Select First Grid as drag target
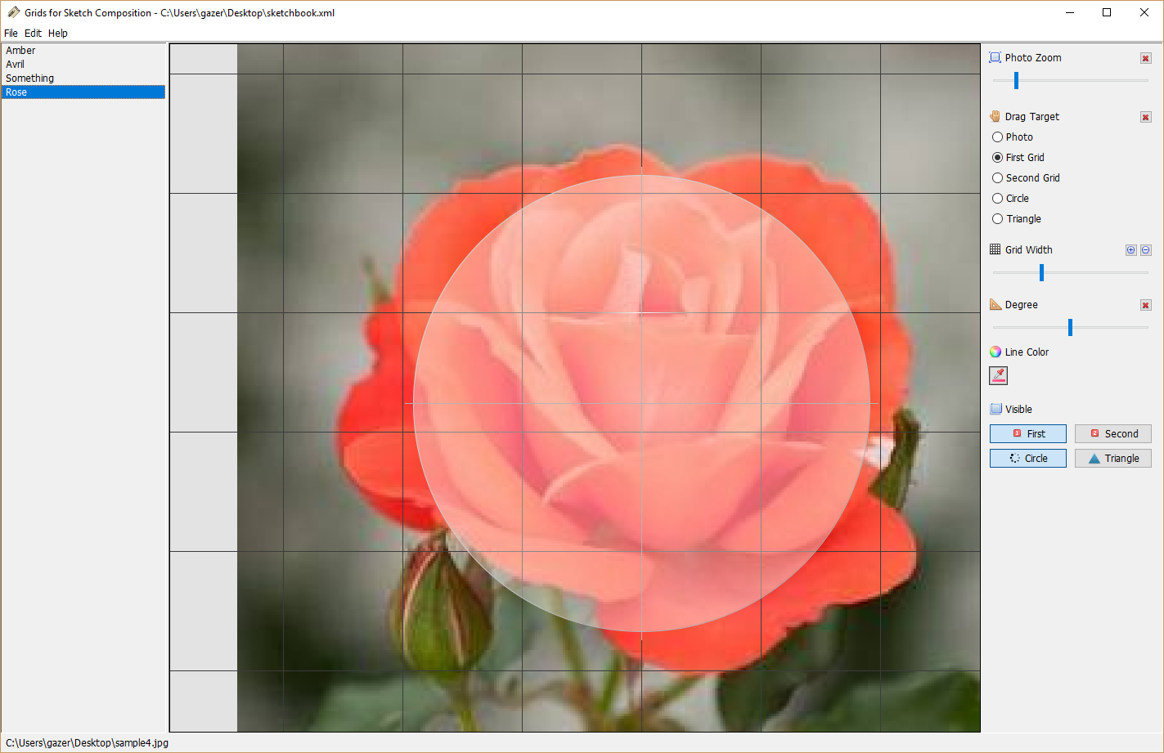This screenshot has height=753, width=1164. pos(1018,157)
